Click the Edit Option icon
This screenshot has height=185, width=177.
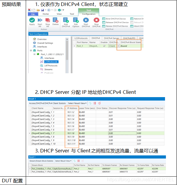coord(76,20)
